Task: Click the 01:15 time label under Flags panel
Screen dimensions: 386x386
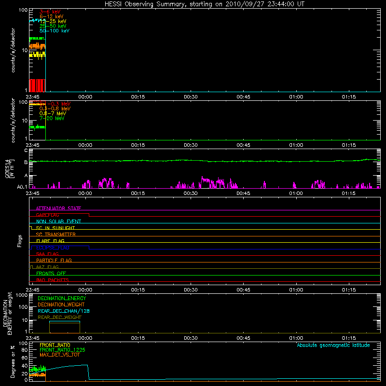Action: (x=348, y=290)
